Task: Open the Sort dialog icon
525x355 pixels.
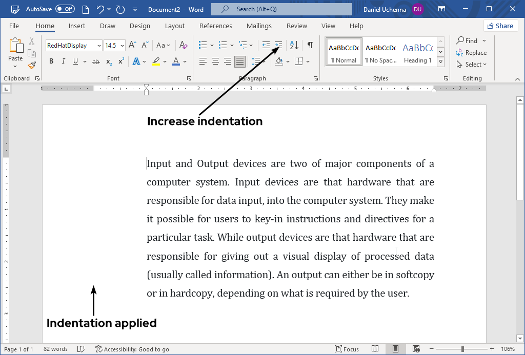Action: pyautogui.click(x=294, y=44)
